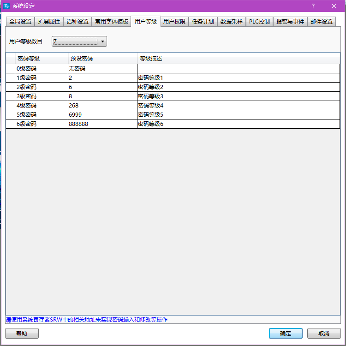Click the 等级描述 column header
Image resolution: width=346 pixels, height=346 pixels.
[239, 59]
